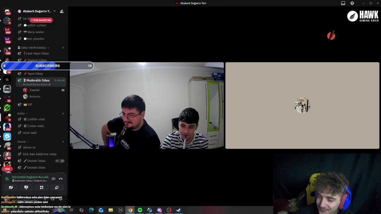Toggle noise suppression waveform icon
Viewport: 381px width, 214px height.
pos(54,179)
